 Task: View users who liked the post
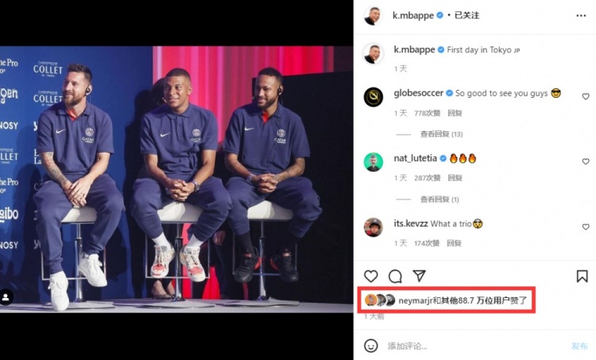pyautogui.click(x=462, y=300)
